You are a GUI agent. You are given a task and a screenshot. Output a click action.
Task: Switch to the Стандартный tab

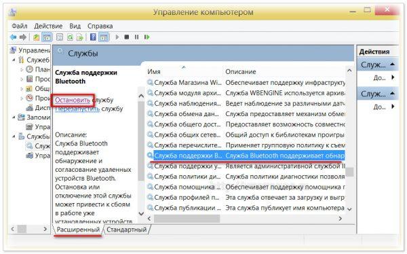127,230
